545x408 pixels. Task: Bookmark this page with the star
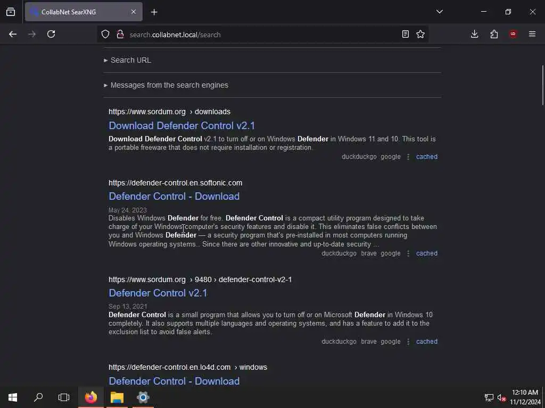(x=420, y=34)
